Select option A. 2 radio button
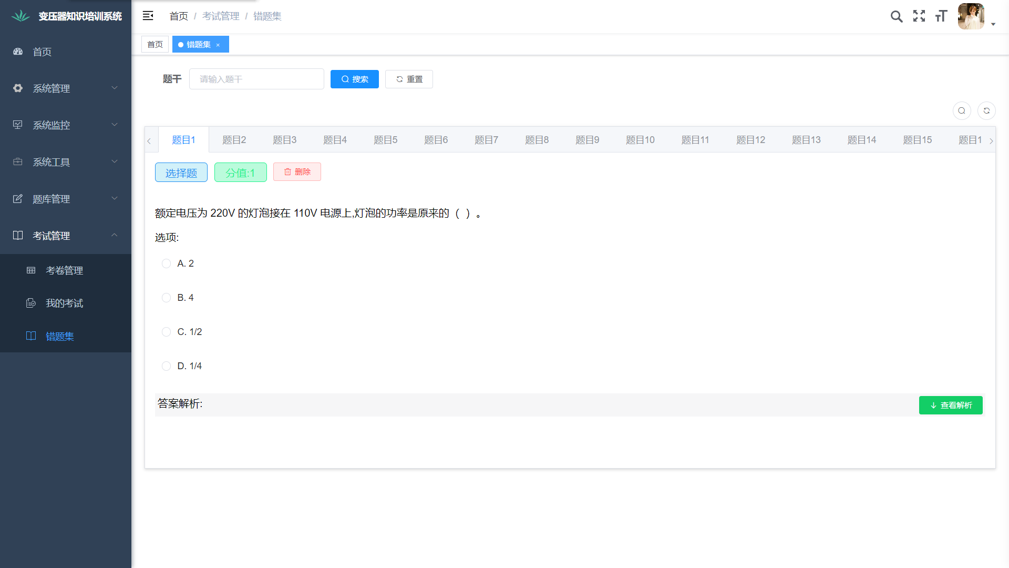Viewport: 1009px width, 568px height. pos(166,263)
